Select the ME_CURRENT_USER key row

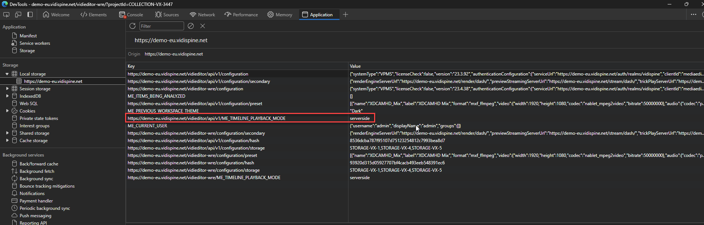tap(147, 126)
